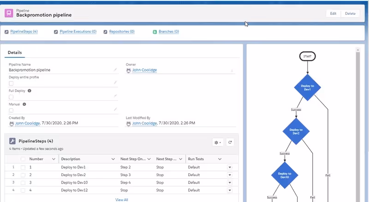Click the change owner icon
Image resolution: width=369 pixels, height=202 pixels.
tap(232, 71)
